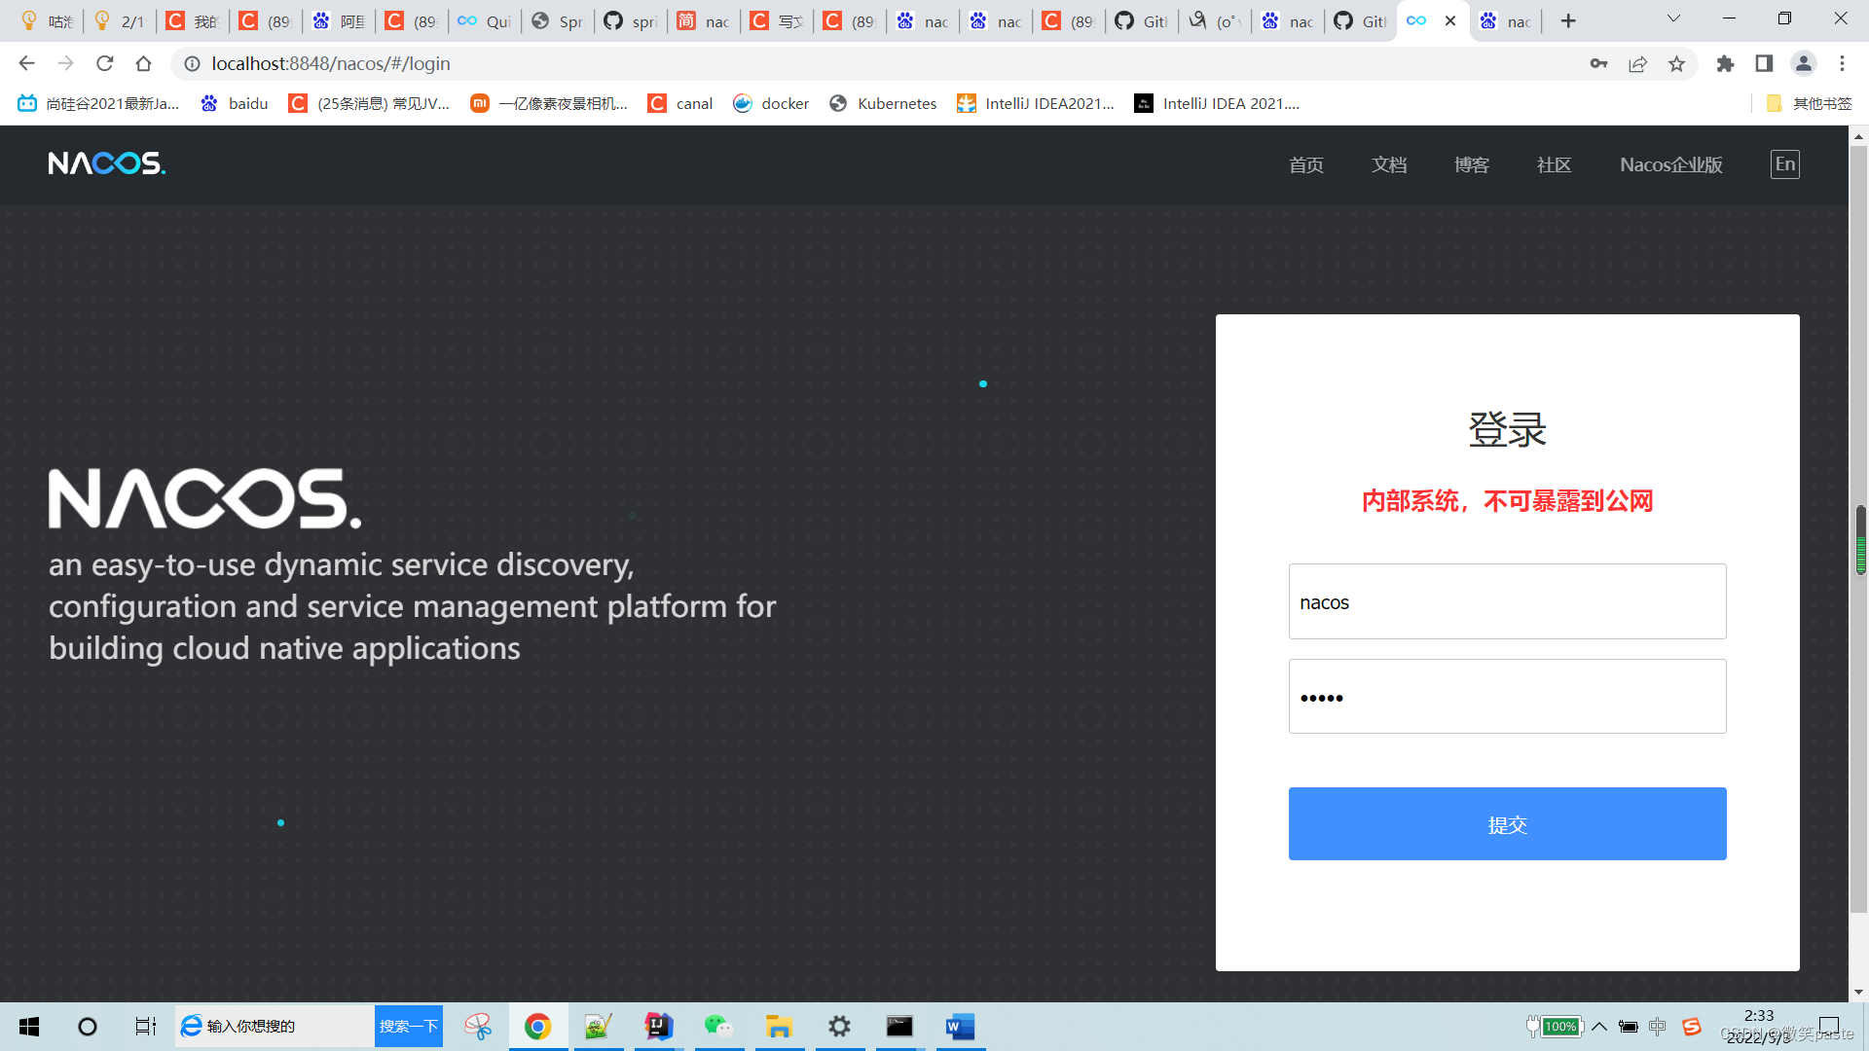
Task: Open Chrome extensions puzzle icon
Action: coord(1725,63)
